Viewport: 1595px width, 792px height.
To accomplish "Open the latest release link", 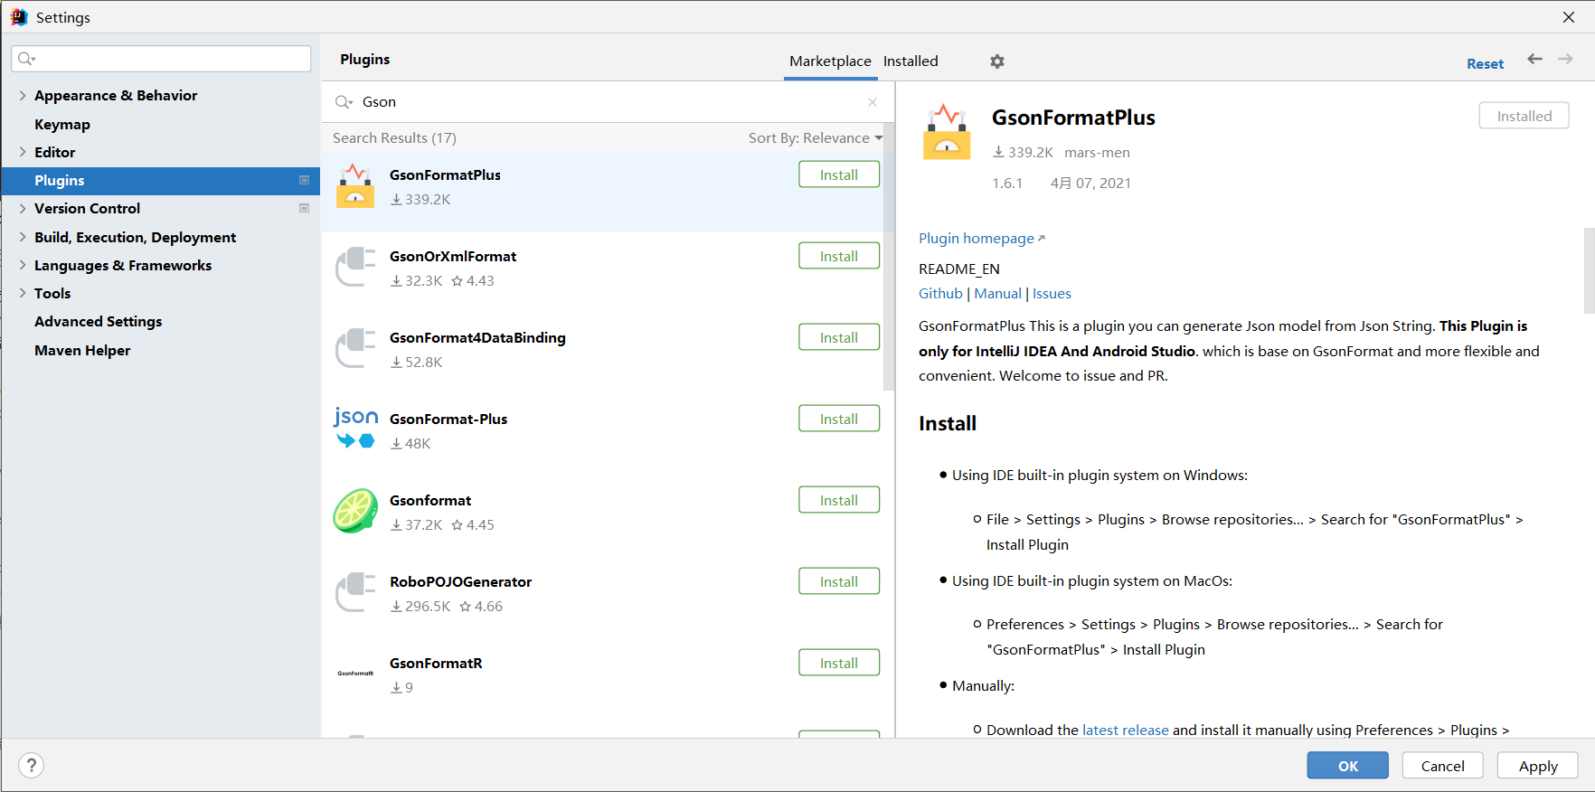I will 1125,731.
